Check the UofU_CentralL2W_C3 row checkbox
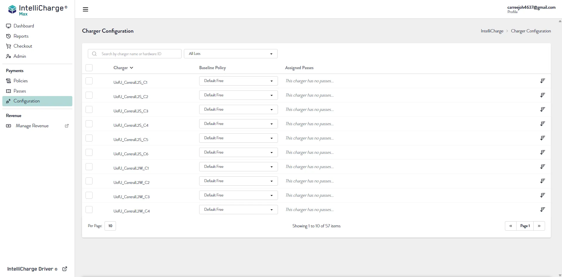Screen dimensions: 562x277 point(89,195)
